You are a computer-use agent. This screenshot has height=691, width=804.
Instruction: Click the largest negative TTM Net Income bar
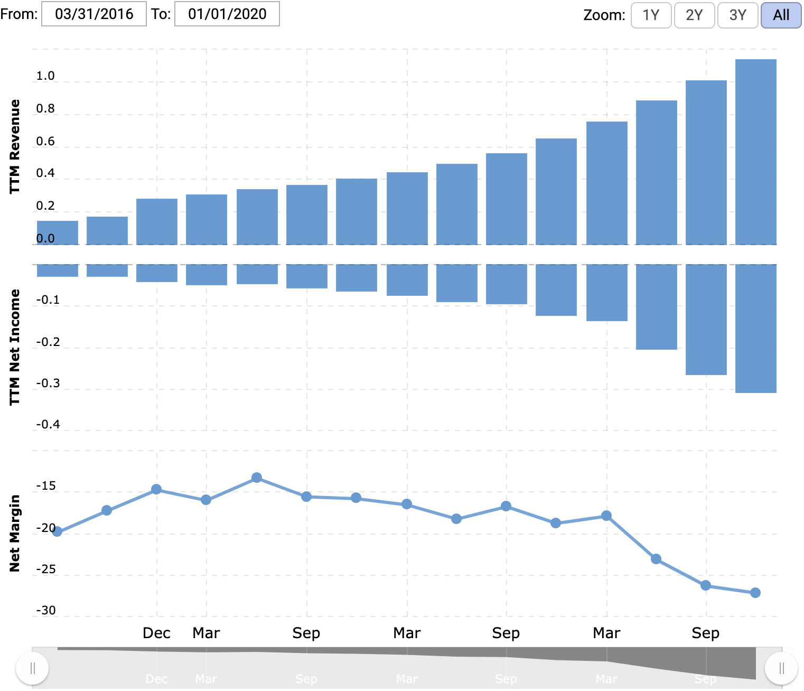pos(756,329)
